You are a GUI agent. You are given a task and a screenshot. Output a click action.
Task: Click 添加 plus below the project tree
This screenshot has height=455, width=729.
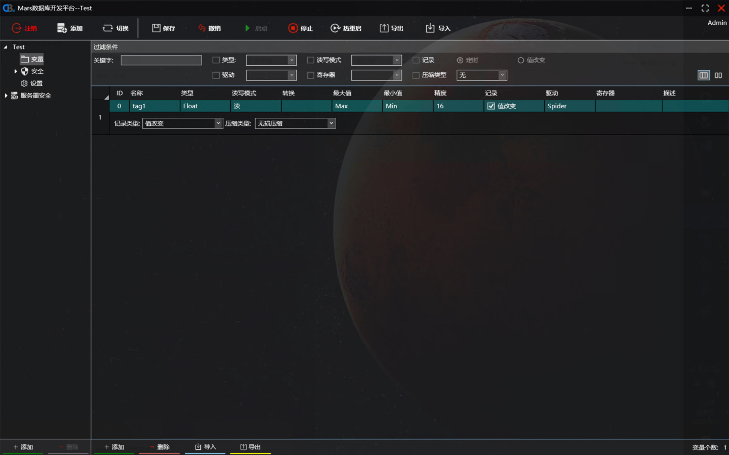point(23,447)
